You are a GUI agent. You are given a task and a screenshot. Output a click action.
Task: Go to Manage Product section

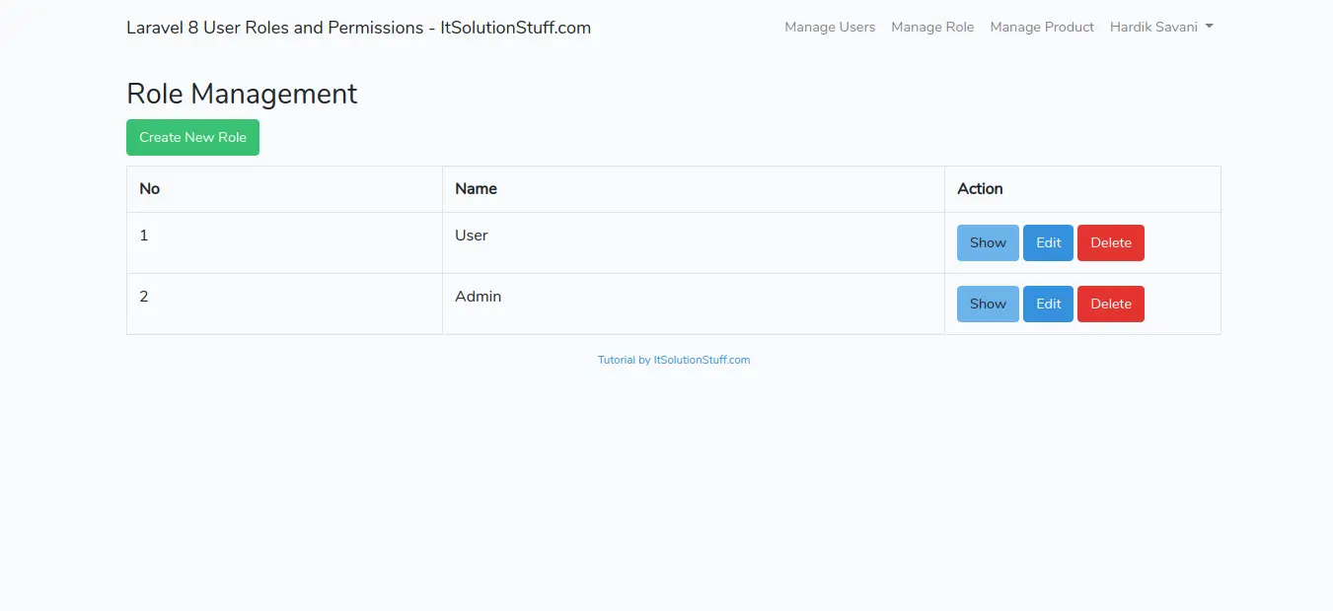click(1041, 27)
